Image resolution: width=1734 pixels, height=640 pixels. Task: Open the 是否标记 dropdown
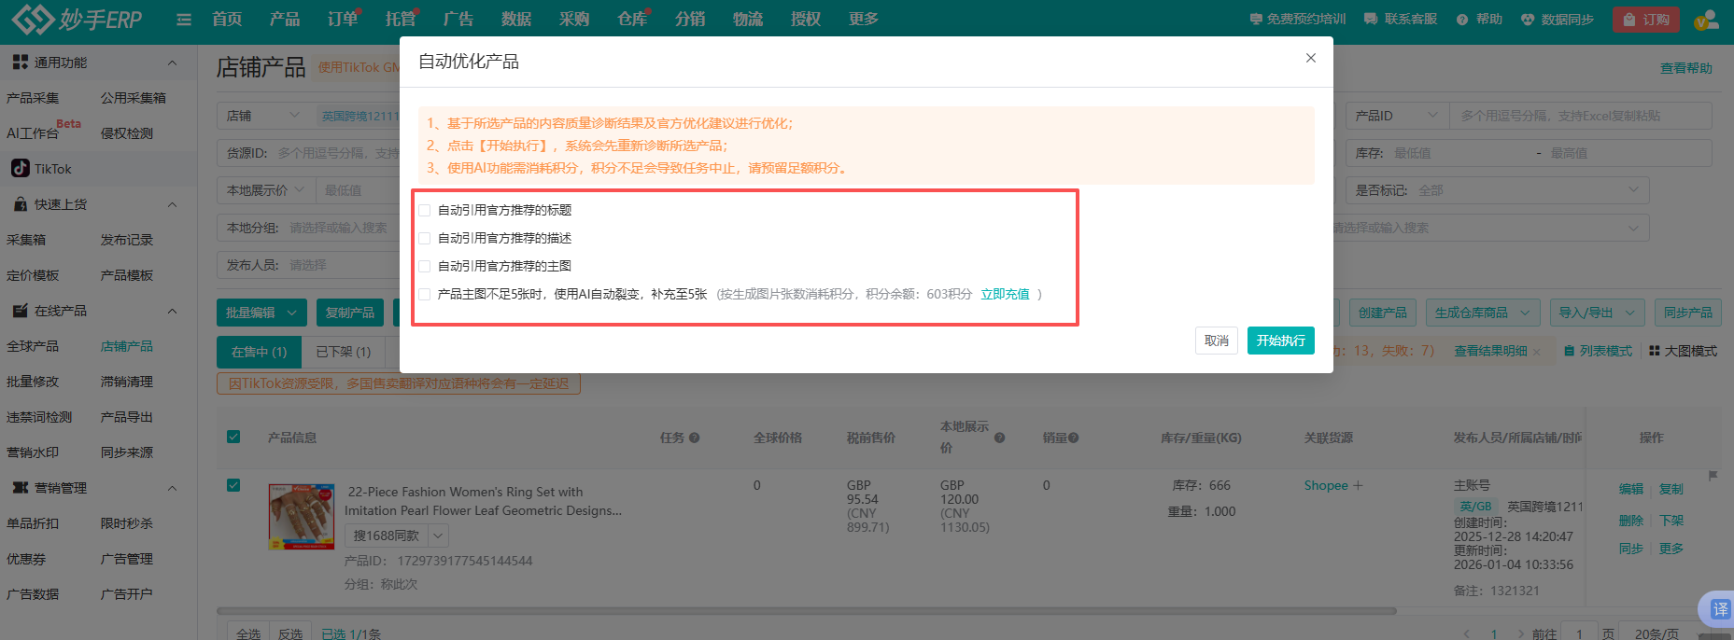(1498, 190)
